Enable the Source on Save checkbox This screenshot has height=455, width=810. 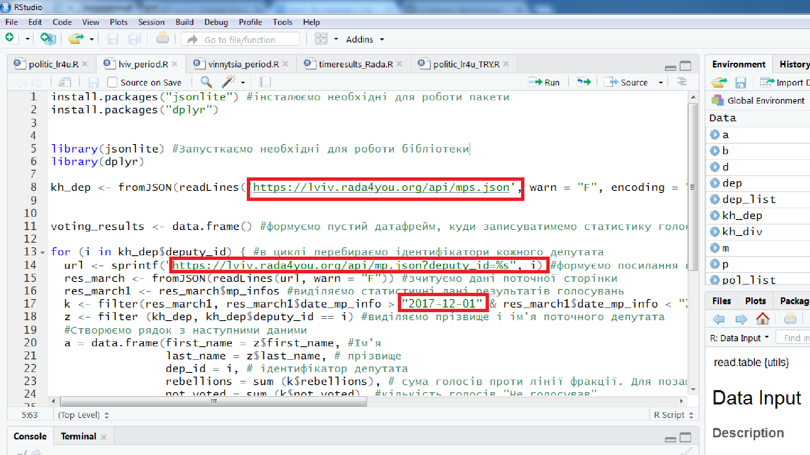coord(112,82)
